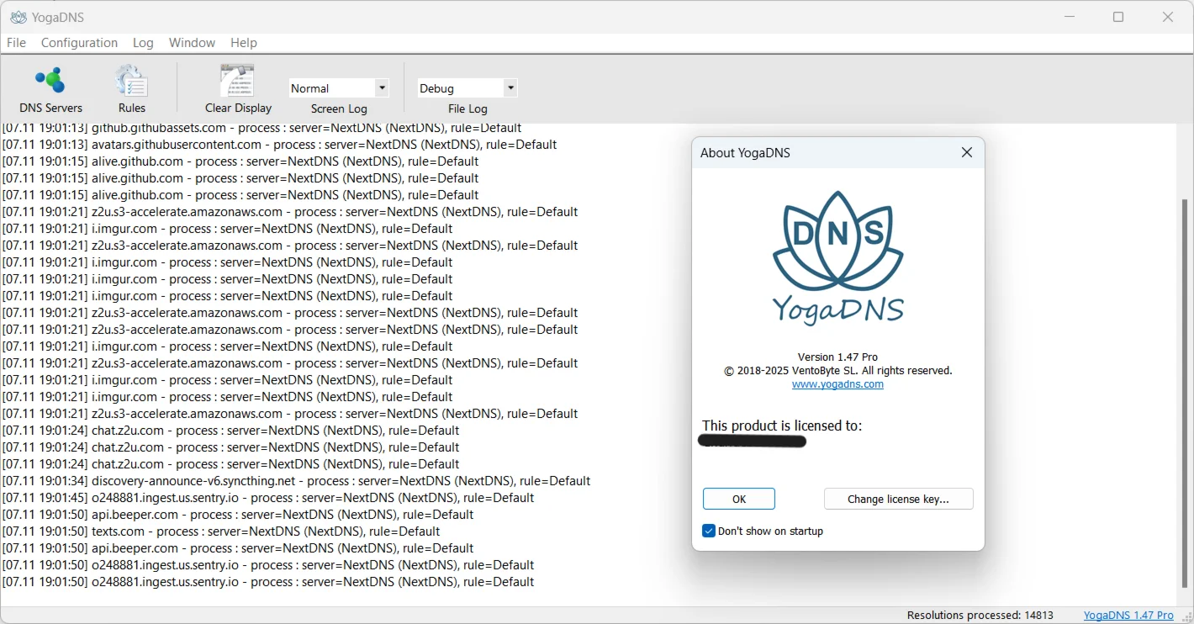Open the DNS Servers toolbar icon
Viewport: 1194px width, 624px height.
[x=50, y=89]
